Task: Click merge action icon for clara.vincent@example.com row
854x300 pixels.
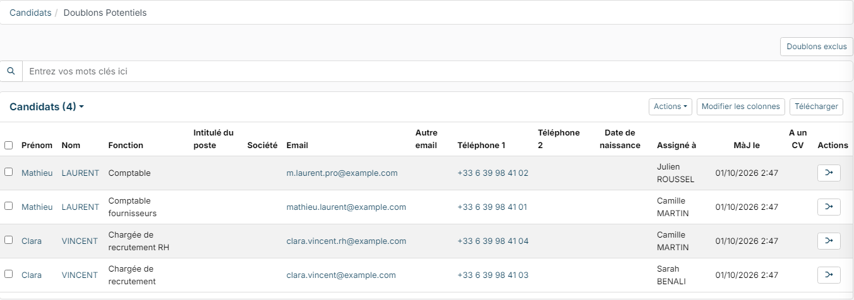Action: pos(829,275)
